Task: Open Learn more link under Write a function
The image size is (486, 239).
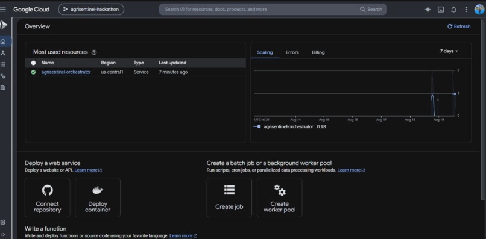Action: coord(183,236)
